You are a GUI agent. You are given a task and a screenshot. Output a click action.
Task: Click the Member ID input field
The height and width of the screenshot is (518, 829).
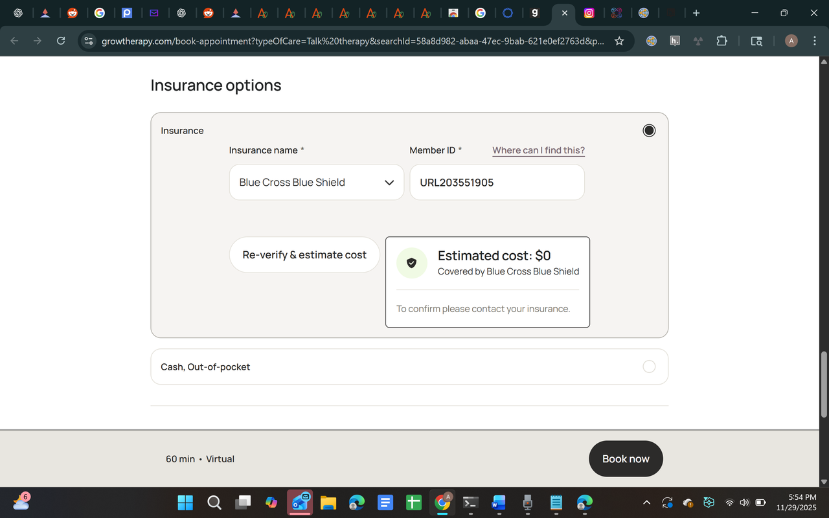pyautogui.click(x=497, y=183)
